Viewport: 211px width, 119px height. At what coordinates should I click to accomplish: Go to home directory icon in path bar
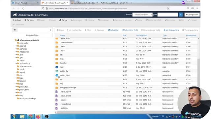point(15,30)
